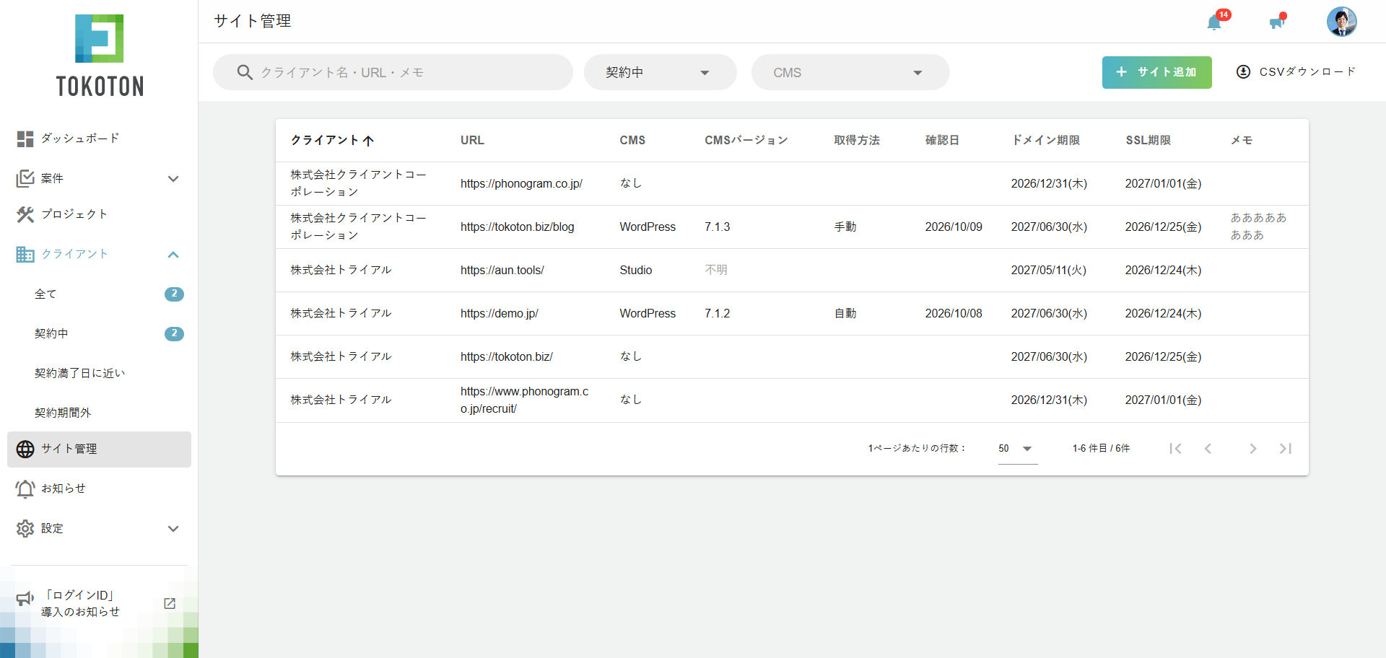Open the CMS filter dropdown
This screenshot has height=658, width=1386.
850,72
